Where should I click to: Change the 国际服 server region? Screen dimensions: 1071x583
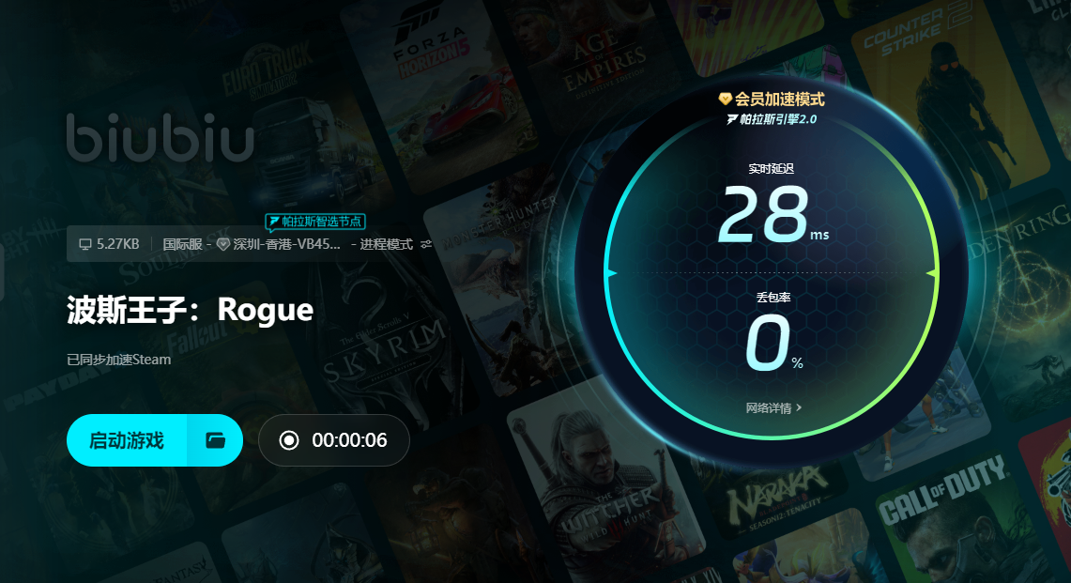(x=182, y=245)
